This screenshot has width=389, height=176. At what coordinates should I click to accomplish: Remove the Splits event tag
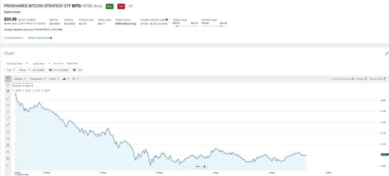[x=32, y=86]
